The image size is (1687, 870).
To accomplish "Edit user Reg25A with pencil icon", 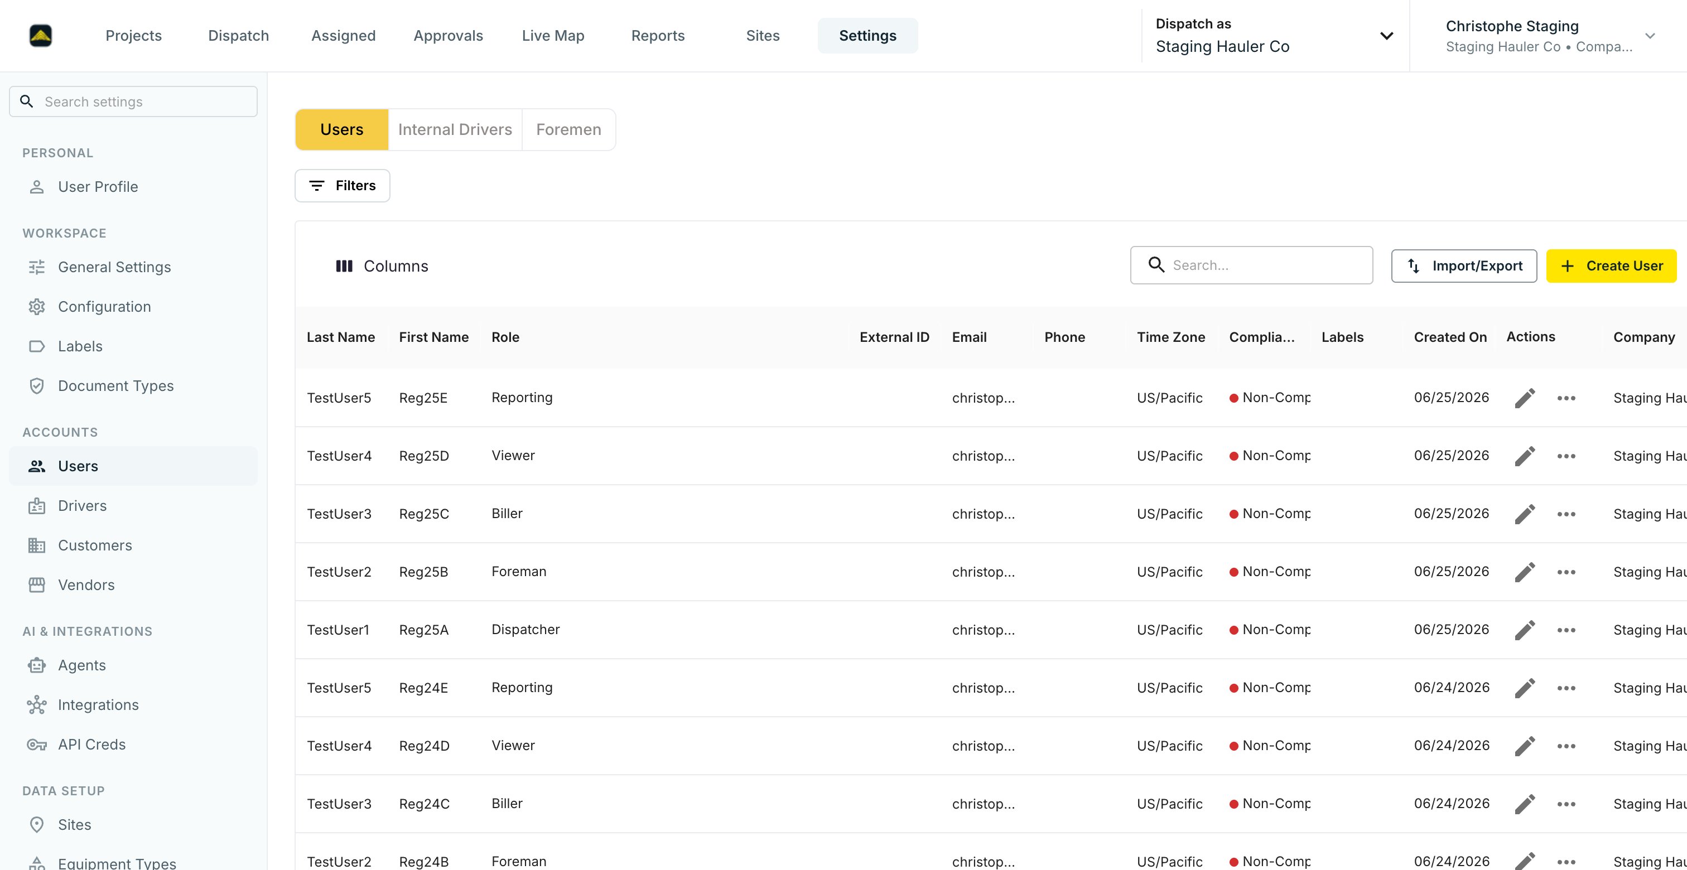I will (1525, 630).
